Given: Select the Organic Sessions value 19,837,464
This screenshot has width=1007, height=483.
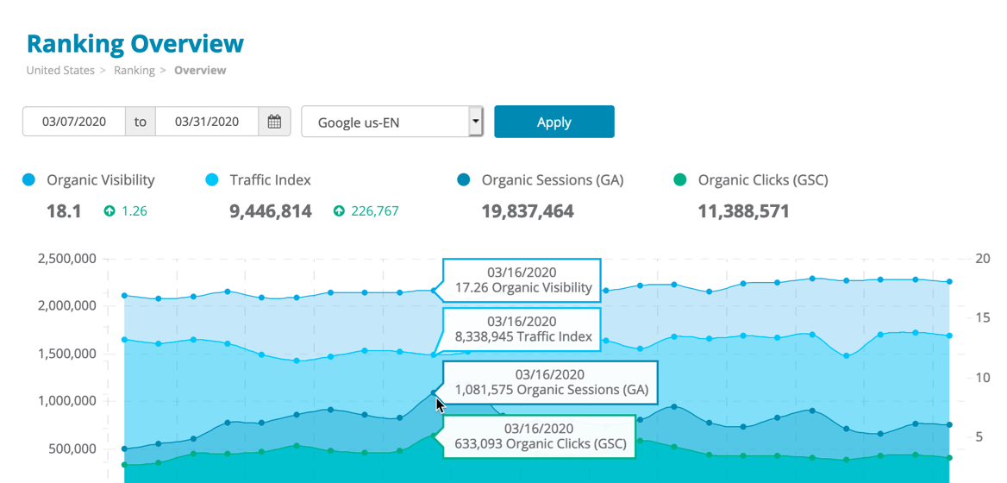Looking at the screenshot, I should point(528,211).
